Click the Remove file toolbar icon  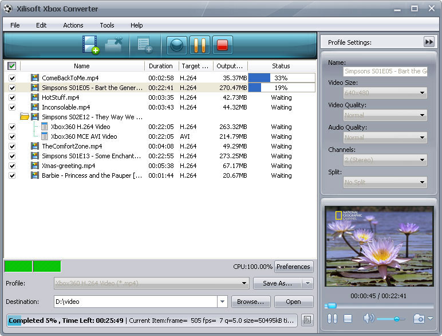[x=113, y=45]
